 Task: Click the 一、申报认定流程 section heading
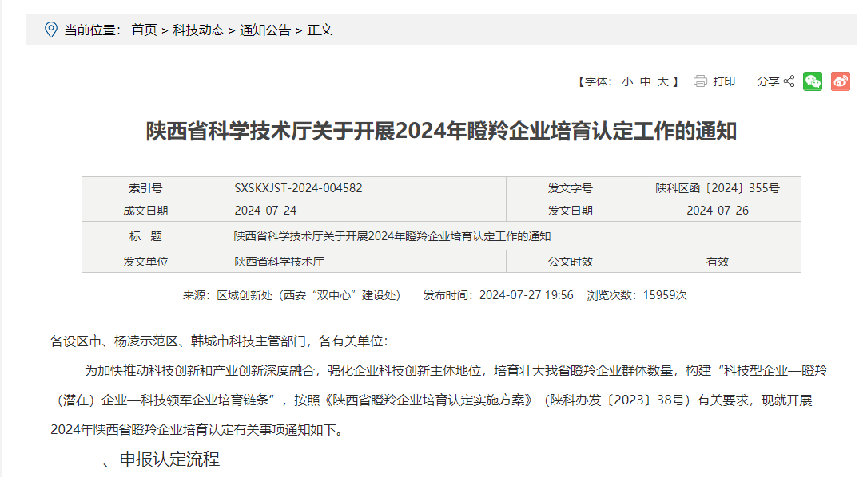click(153, 459)
